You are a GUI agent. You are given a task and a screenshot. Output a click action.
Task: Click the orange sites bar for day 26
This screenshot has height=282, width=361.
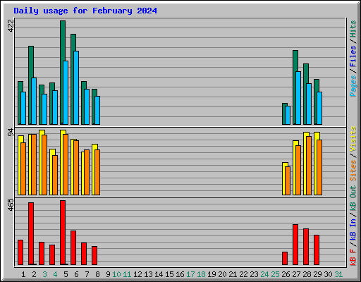[x=288, y=180]
